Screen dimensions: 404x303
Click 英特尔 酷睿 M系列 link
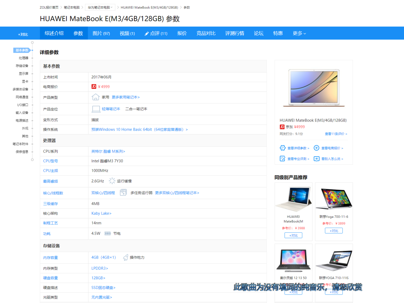tap(108, 151)
